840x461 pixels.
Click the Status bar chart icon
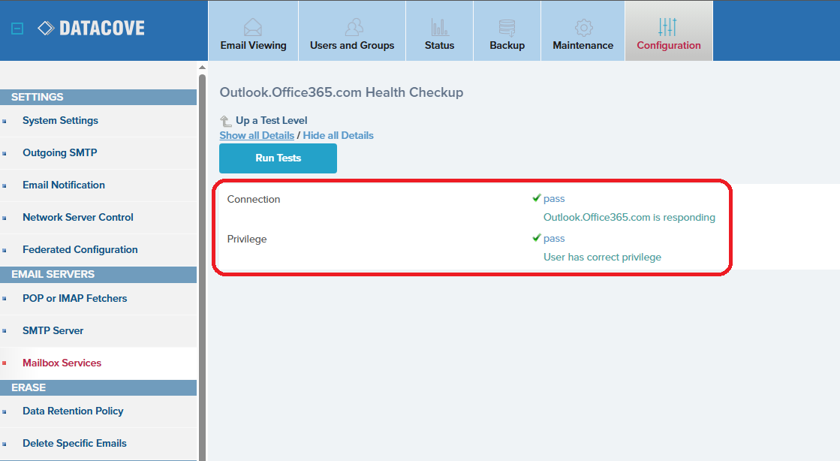coord(439,27)
